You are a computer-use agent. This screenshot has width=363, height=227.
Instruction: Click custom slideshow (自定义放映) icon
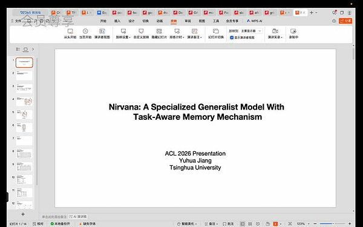(141, 31)
